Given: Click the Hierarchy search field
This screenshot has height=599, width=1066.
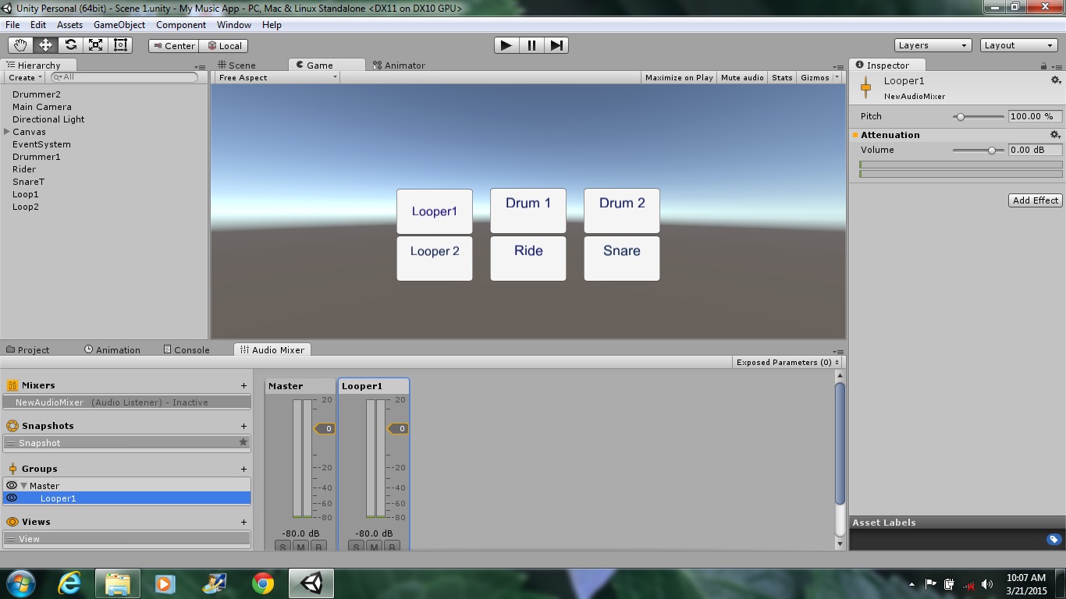Looking at the screenshot, I should tap(124, 77).
